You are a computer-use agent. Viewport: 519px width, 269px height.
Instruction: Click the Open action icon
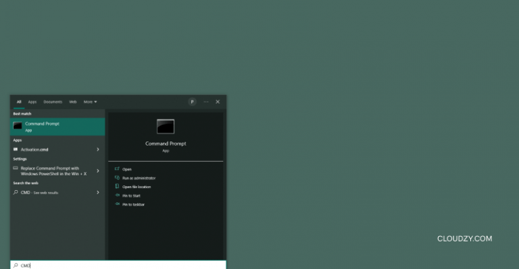[117, 169]
